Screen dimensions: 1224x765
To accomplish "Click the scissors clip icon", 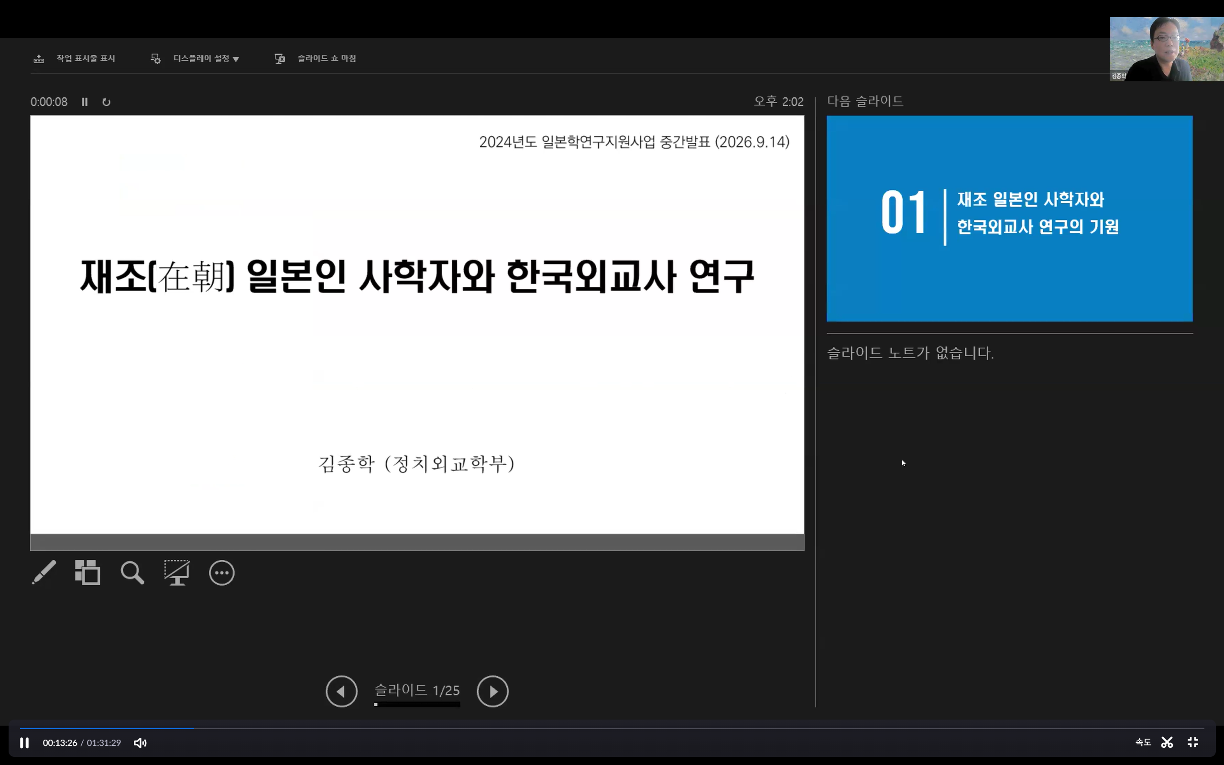I will (1167, 742).
